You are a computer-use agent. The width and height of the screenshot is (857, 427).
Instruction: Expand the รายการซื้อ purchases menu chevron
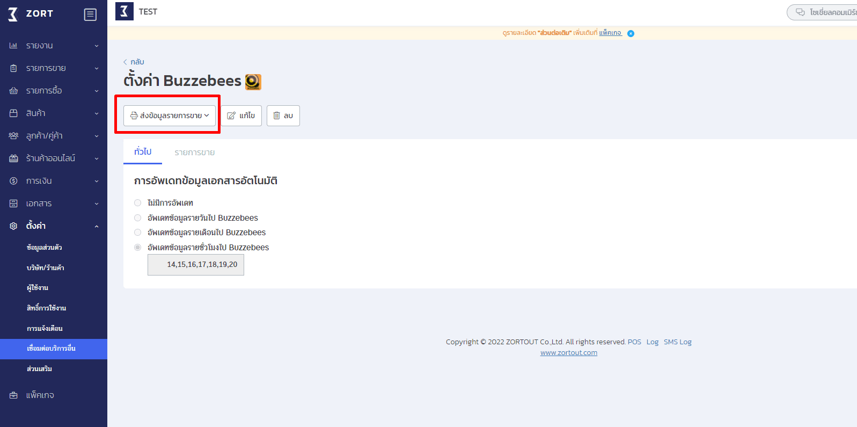coord(97,91)
